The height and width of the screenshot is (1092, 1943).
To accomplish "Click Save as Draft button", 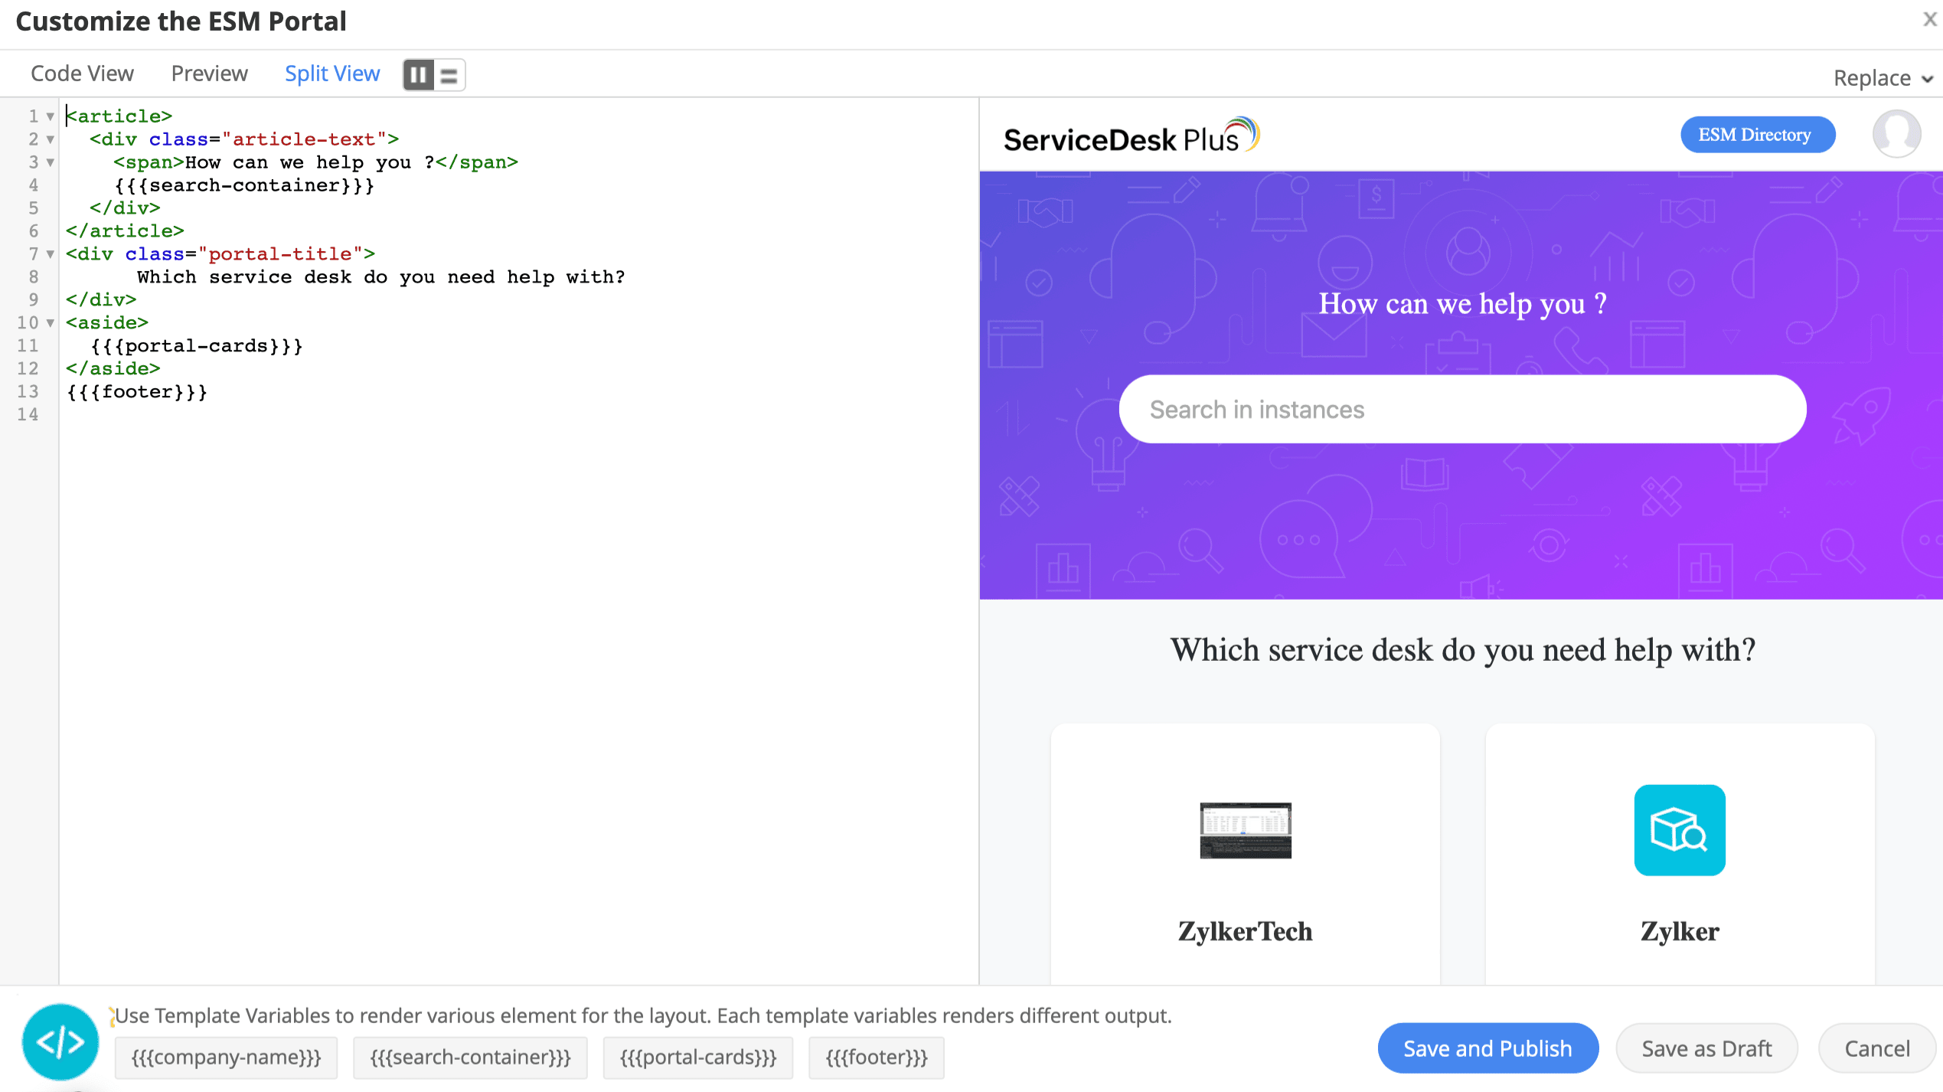I will coord(1706,1048).
